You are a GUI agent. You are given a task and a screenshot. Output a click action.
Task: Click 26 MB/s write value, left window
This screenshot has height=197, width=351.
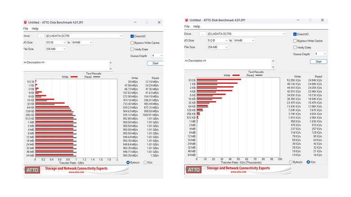tap(133, 82)
